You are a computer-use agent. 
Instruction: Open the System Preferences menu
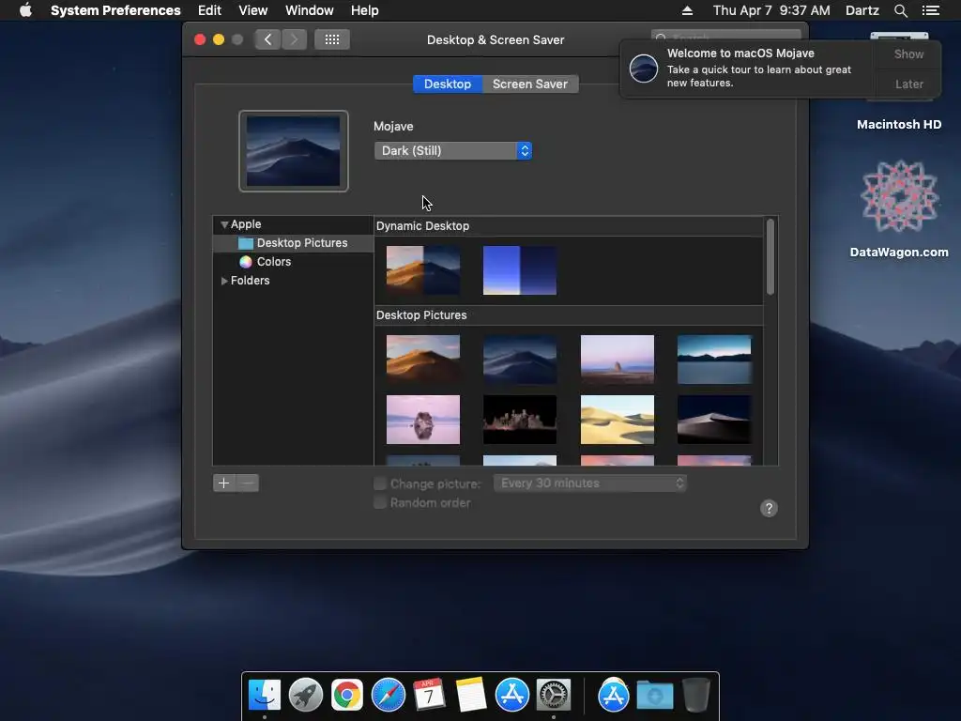pyautogui.click(x=115, y=10)
